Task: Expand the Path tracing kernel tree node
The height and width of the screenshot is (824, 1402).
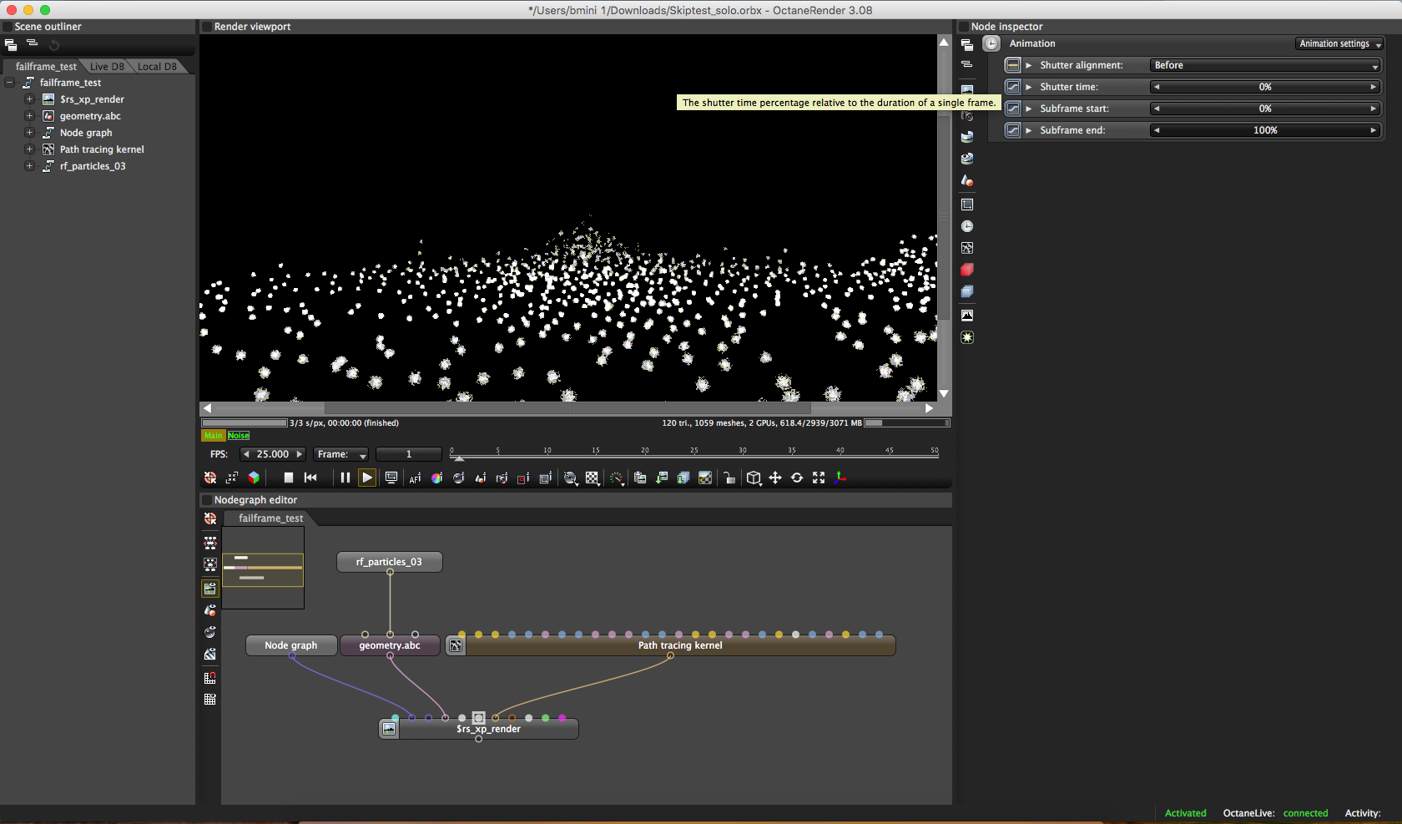Action: point(29,149)
